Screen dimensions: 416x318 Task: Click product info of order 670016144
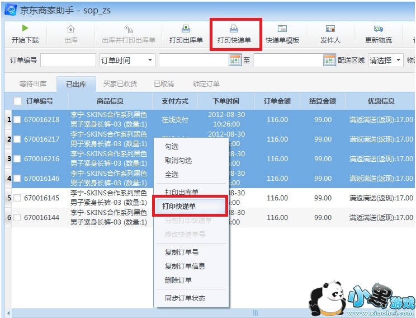point(109,217)
